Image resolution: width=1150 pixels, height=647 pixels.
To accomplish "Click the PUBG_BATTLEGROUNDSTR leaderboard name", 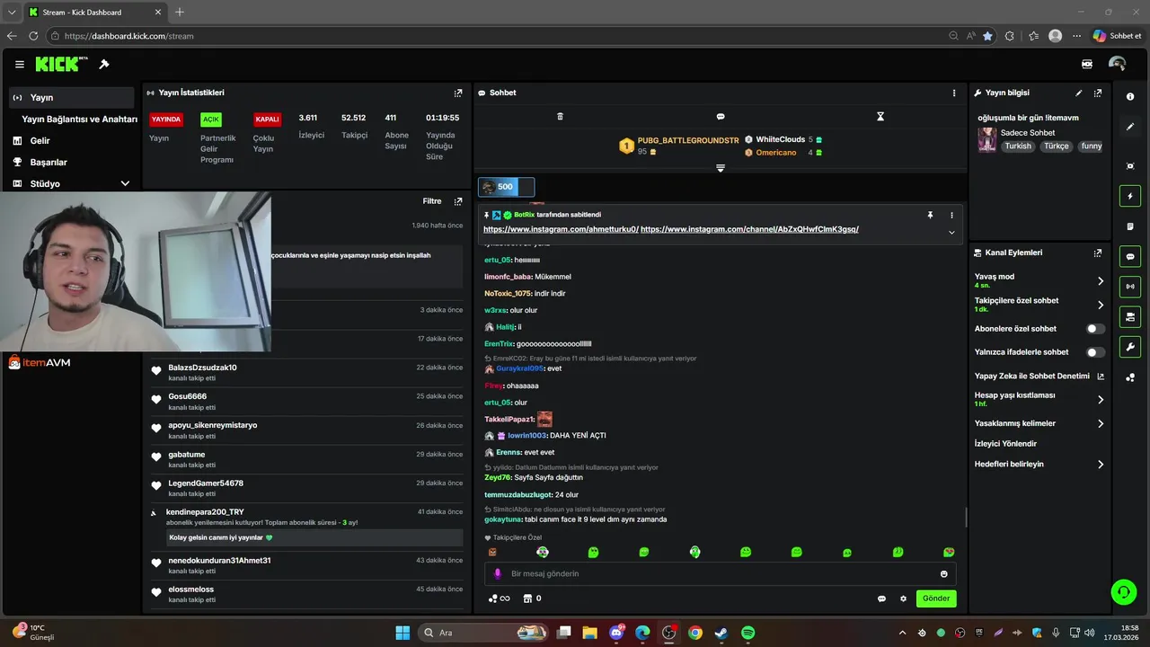I will click(688, 140).
